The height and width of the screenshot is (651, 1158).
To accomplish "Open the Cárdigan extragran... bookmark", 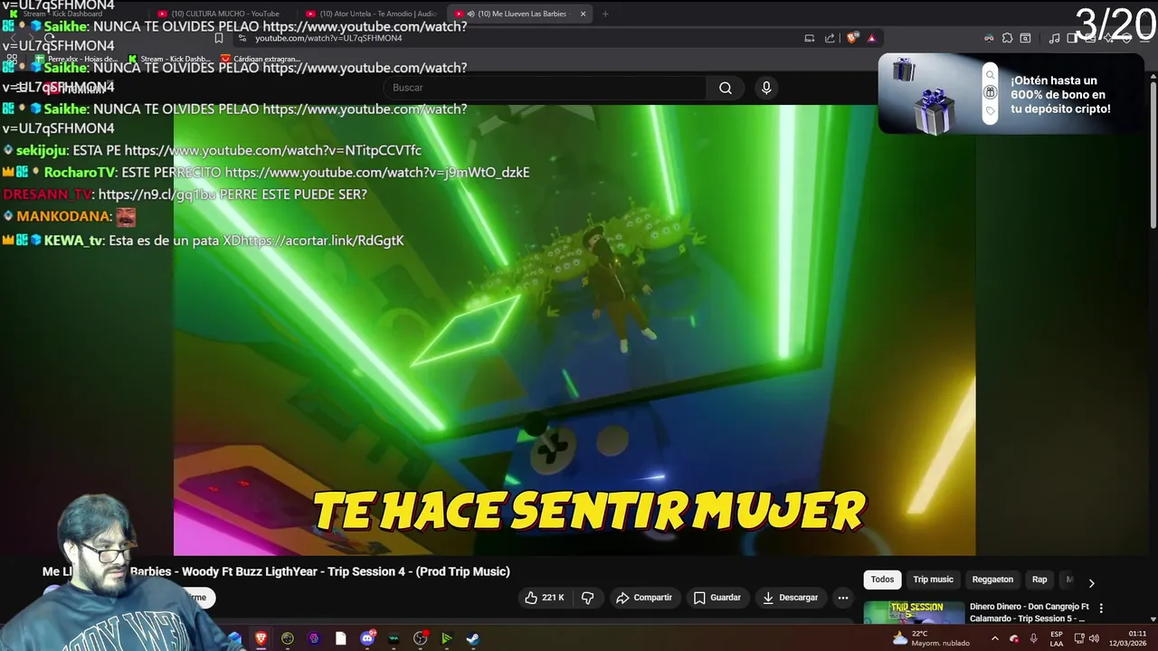I will [261, 59].
